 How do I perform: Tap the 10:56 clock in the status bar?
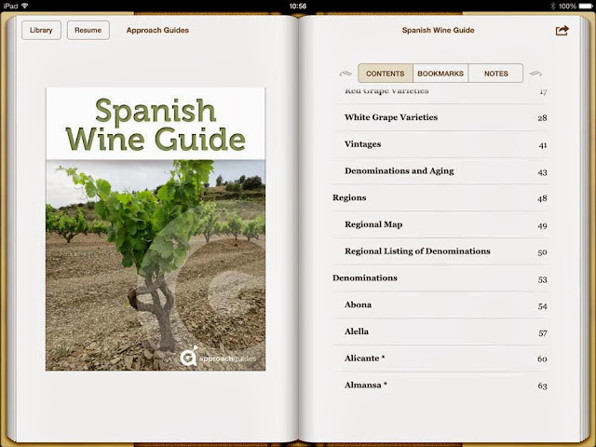click(298, 7)
